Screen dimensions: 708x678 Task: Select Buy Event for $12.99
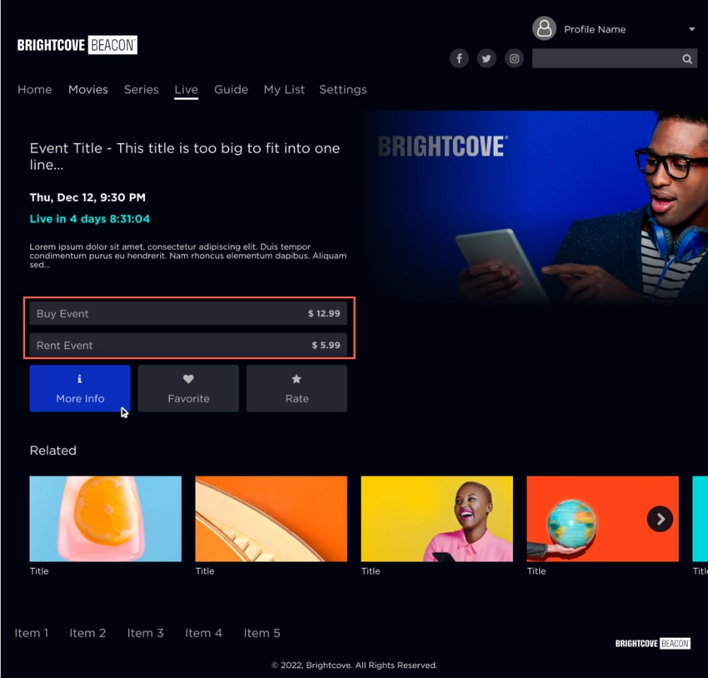pos(188,313)
